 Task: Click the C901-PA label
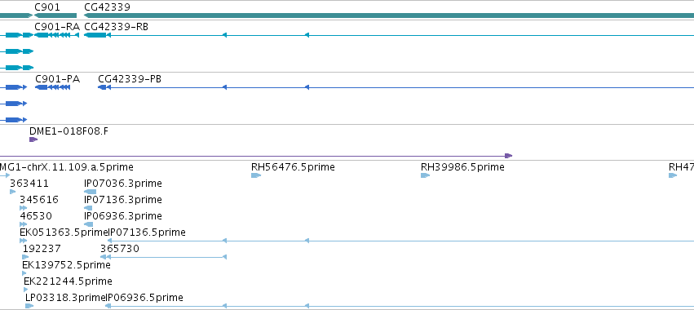tap(58, 79)
